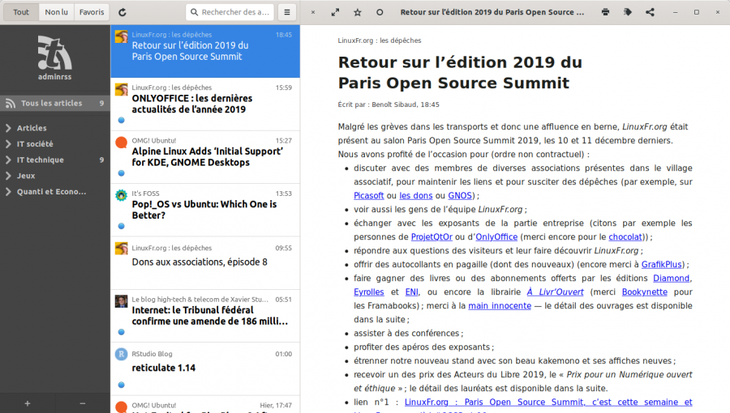Toggle unread dot on Internet Tribunal fédéral article
This screenshot has width=730, height=413.
[122, 332]
